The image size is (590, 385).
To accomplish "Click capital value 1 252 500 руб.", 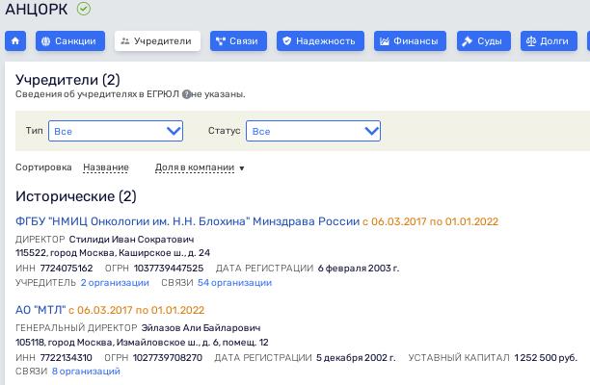I will (x=546, y=358).
